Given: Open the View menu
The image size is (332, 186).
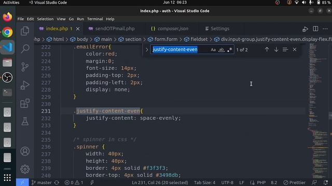Looking at the screenshot, I should click(x=61, y=19).
